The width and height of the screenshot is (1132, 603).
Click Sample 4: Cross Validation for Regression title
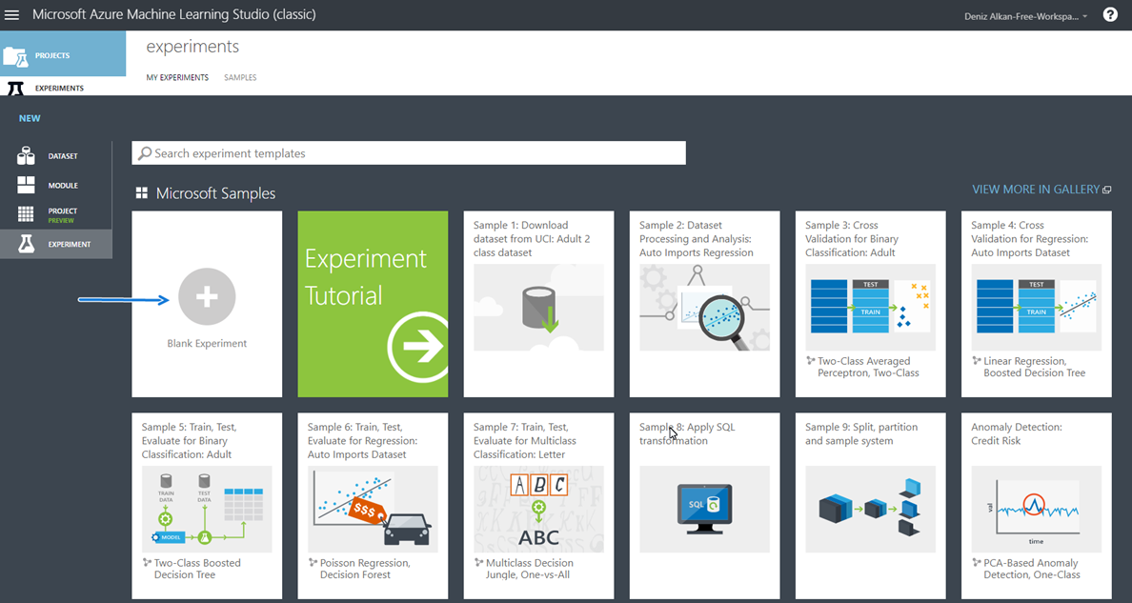[x=1029, y=239]
